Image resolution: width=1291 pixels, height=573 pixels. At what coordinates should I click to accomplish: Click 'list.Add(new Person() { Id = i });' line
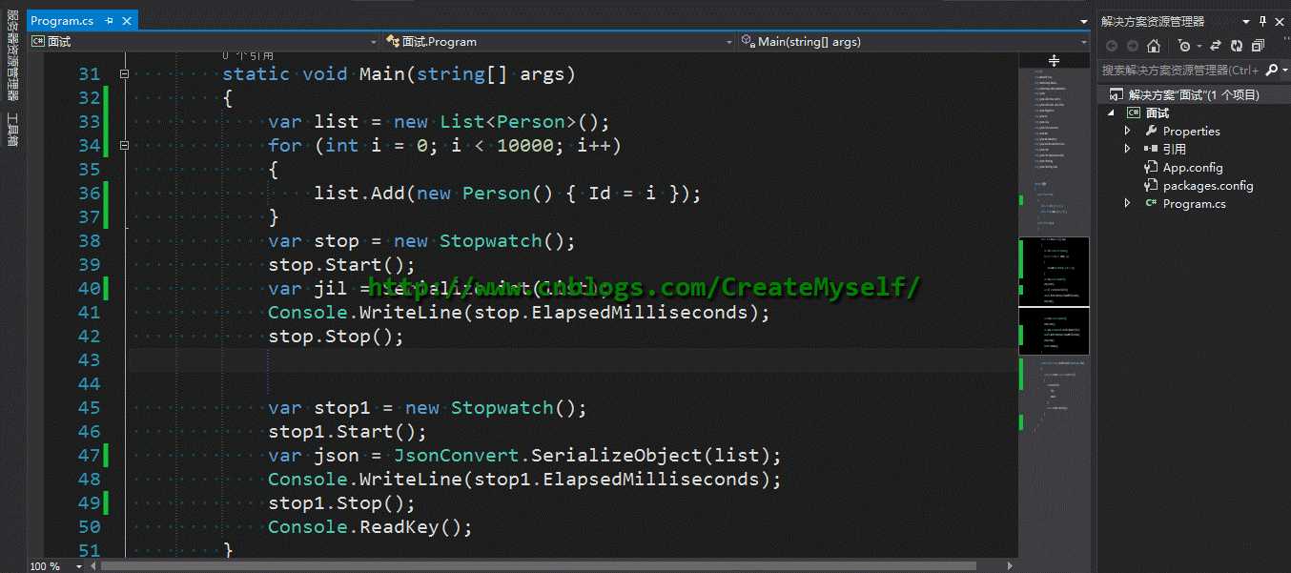click(x=507, y=193)
